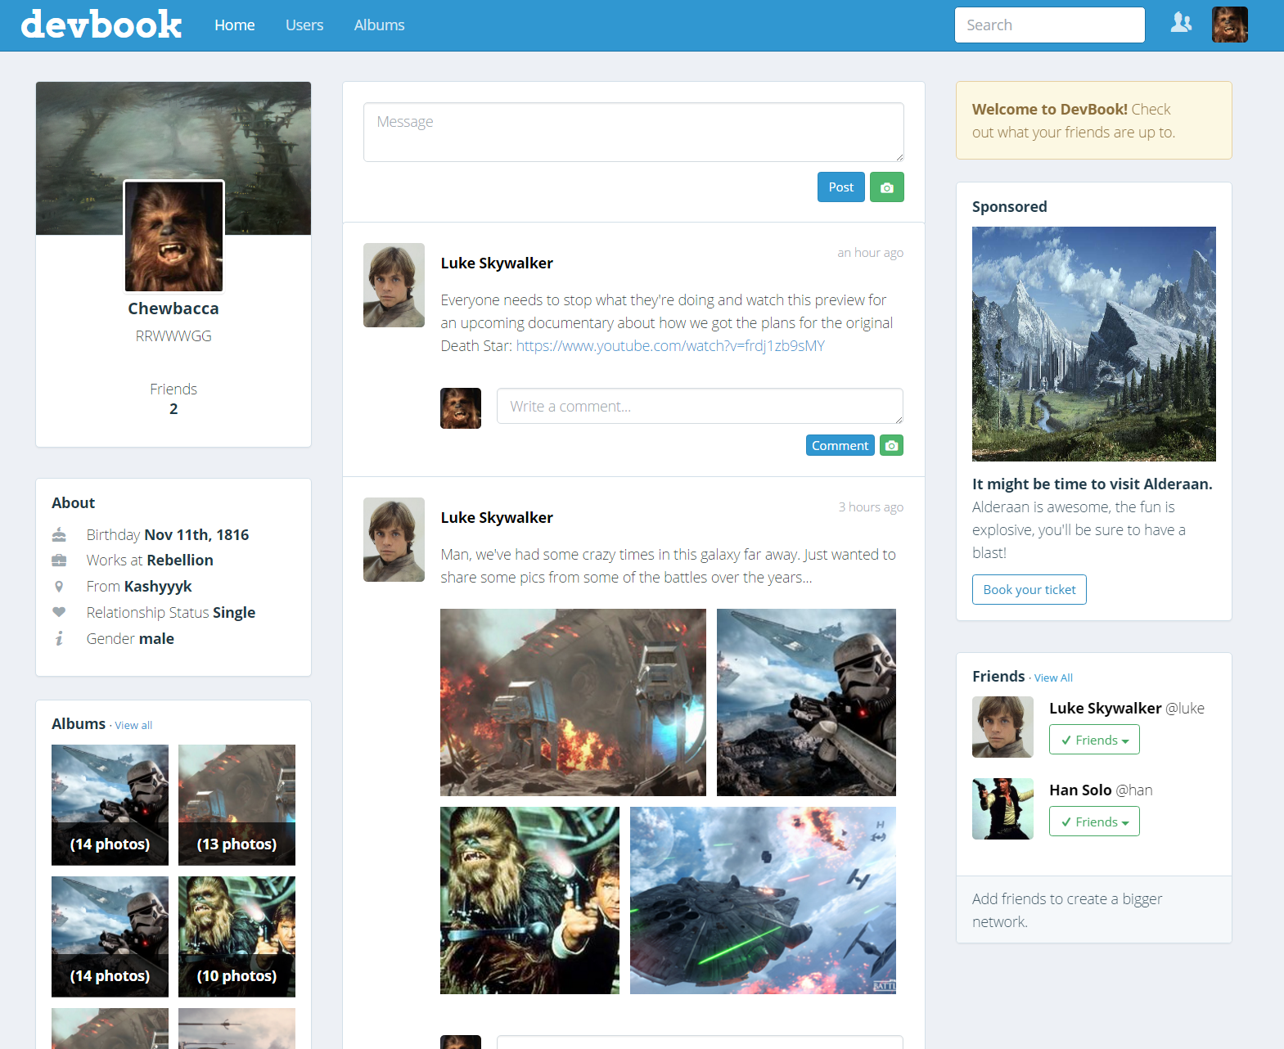Image resolution: width=1284 pixels, height=1049 pixels.
Task: Open Luke Skywalker name on 3 hours post
Action: click(x=497, y=518)
